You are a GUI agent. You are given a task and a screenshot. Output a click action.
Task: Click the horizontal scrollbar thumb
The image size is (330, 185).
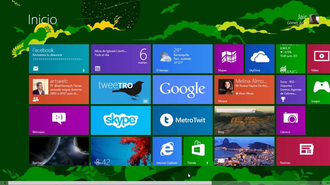coord(110,183)
